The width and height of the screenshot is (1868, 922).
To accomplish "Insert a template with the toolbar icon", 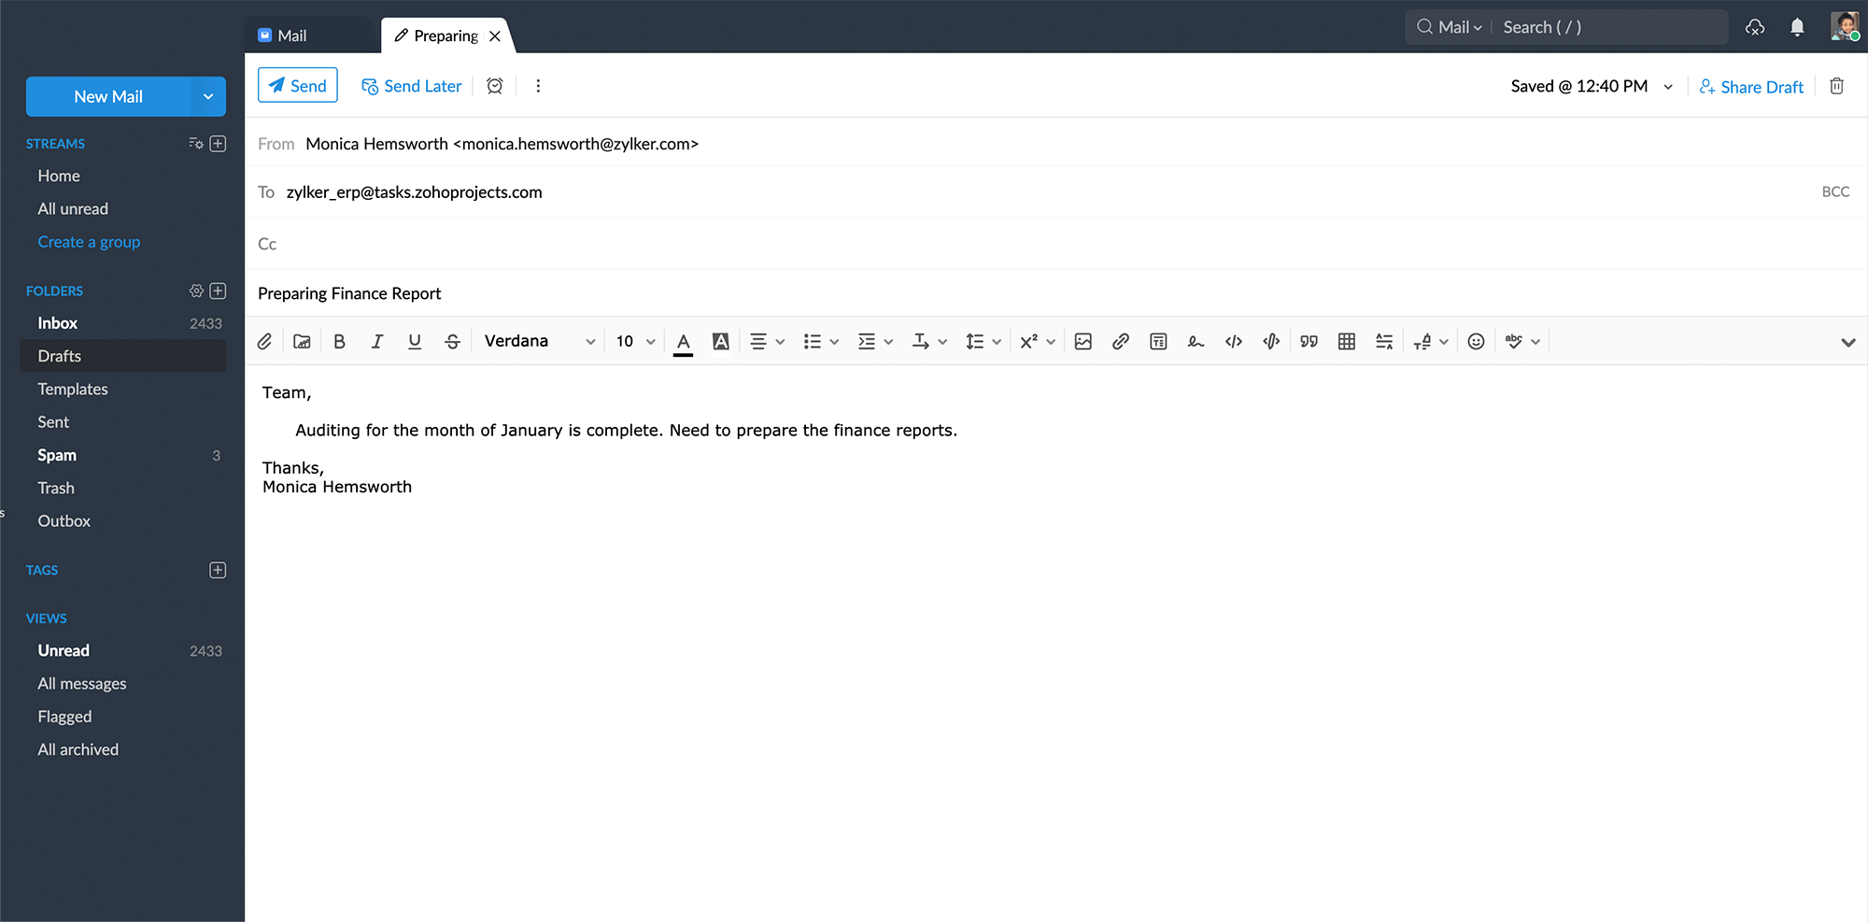I will tap(1158, 342).
